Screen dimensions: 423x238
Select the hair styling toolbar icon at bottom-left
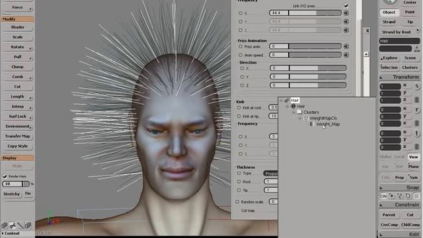pos(13,225)
